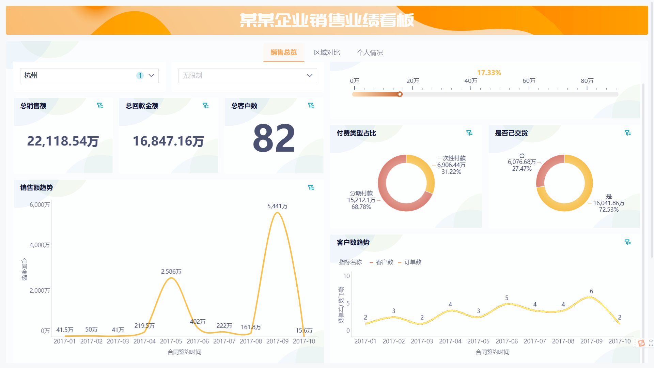Image resolution: width=654 pixels, height=368 pixels.
Task: Click the small device preview icon at bottom right
Action: (x=651, y=341)
